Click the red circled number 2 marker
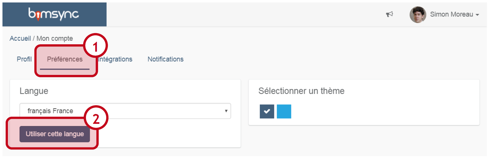 click(96, 118)
